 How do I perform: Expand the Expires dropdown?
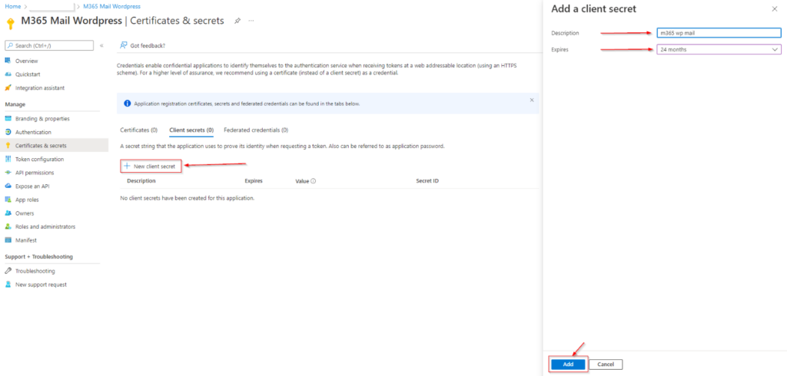[718, 50]
